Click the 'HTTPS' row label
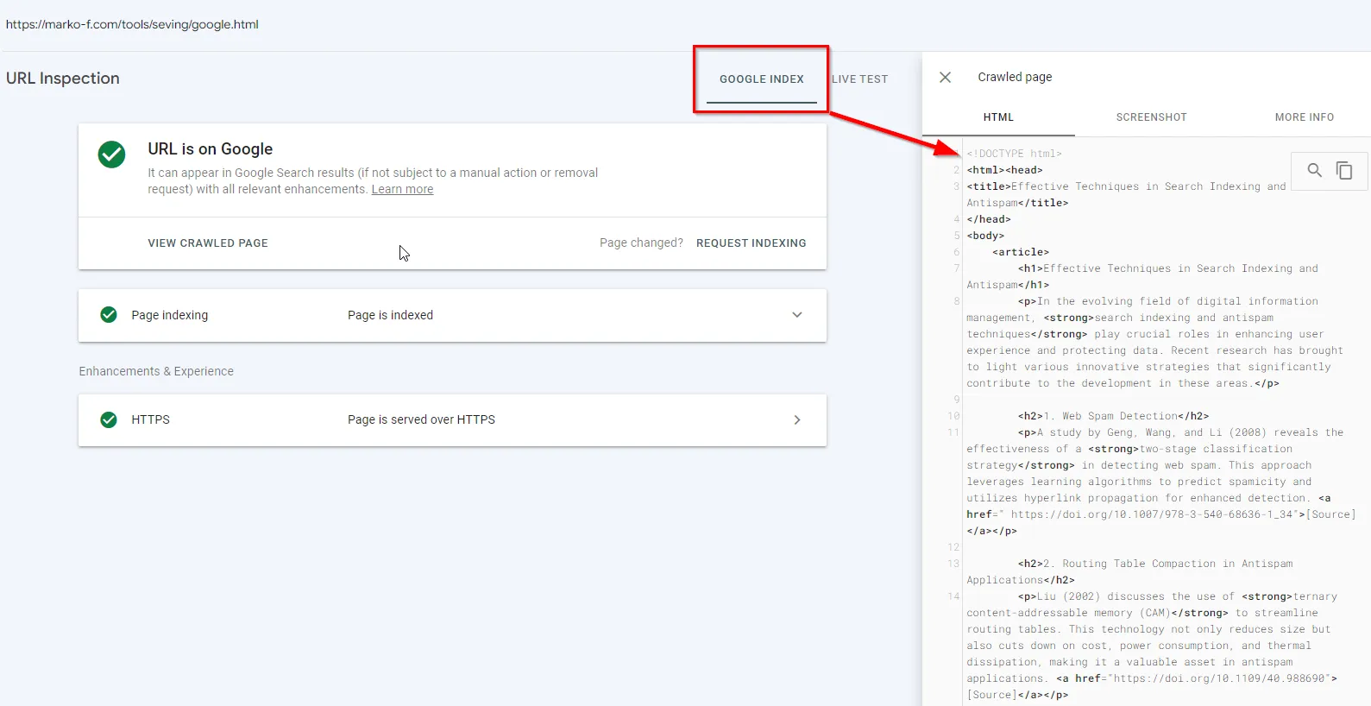 coord(151,419)
